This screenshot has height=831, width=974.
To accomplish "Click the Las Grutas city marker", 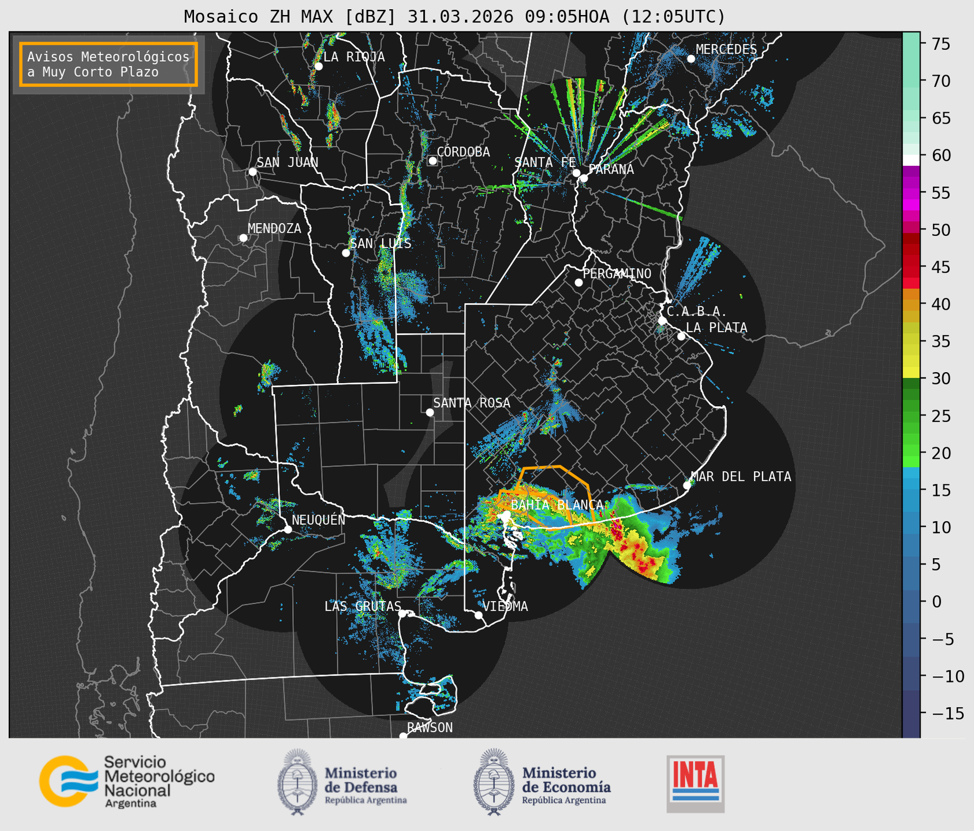I will pyautogui.click(x=402, y=614).
